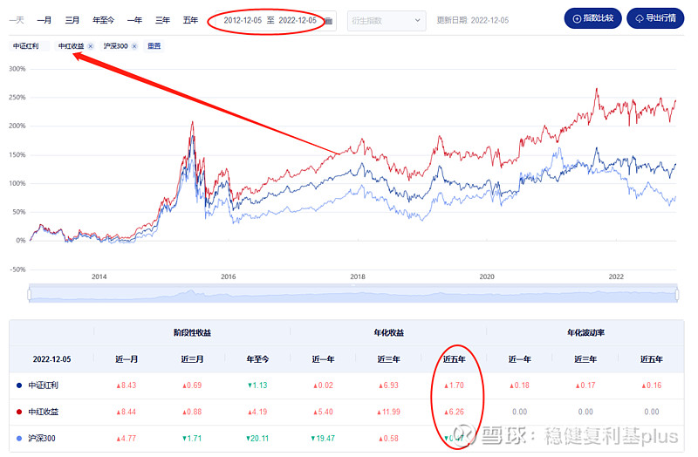Remove the 沪深300 tag via its x
698x457 pixels.
coord(134,46)
